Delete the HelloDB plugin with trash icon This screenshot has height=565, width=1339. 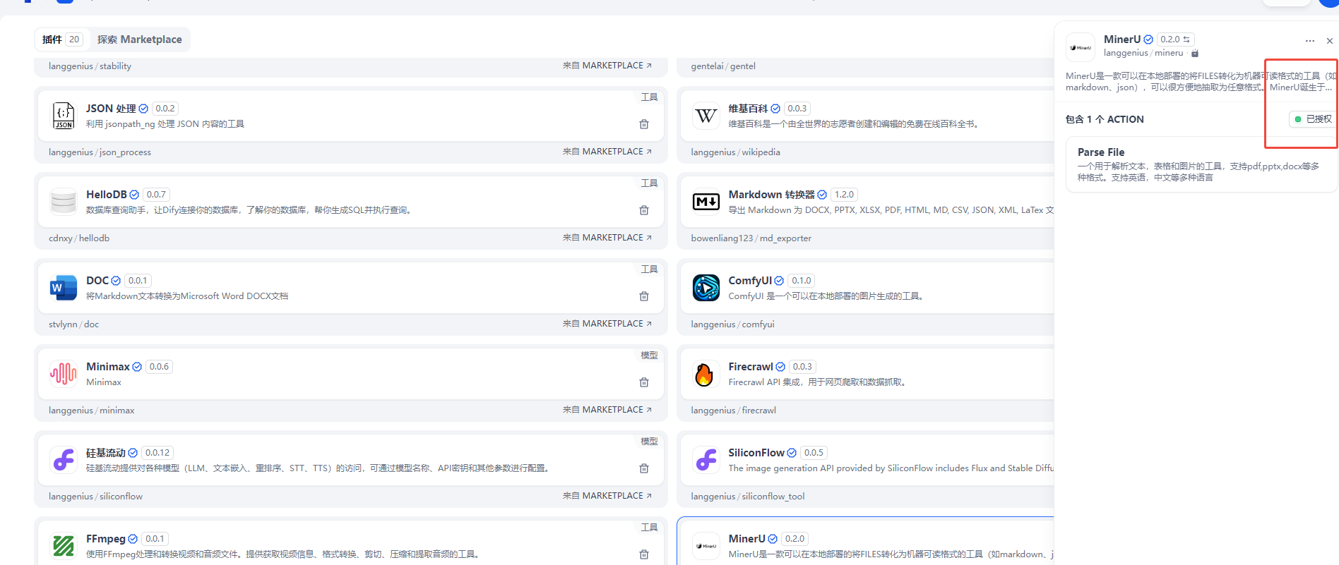click(644, 210)
